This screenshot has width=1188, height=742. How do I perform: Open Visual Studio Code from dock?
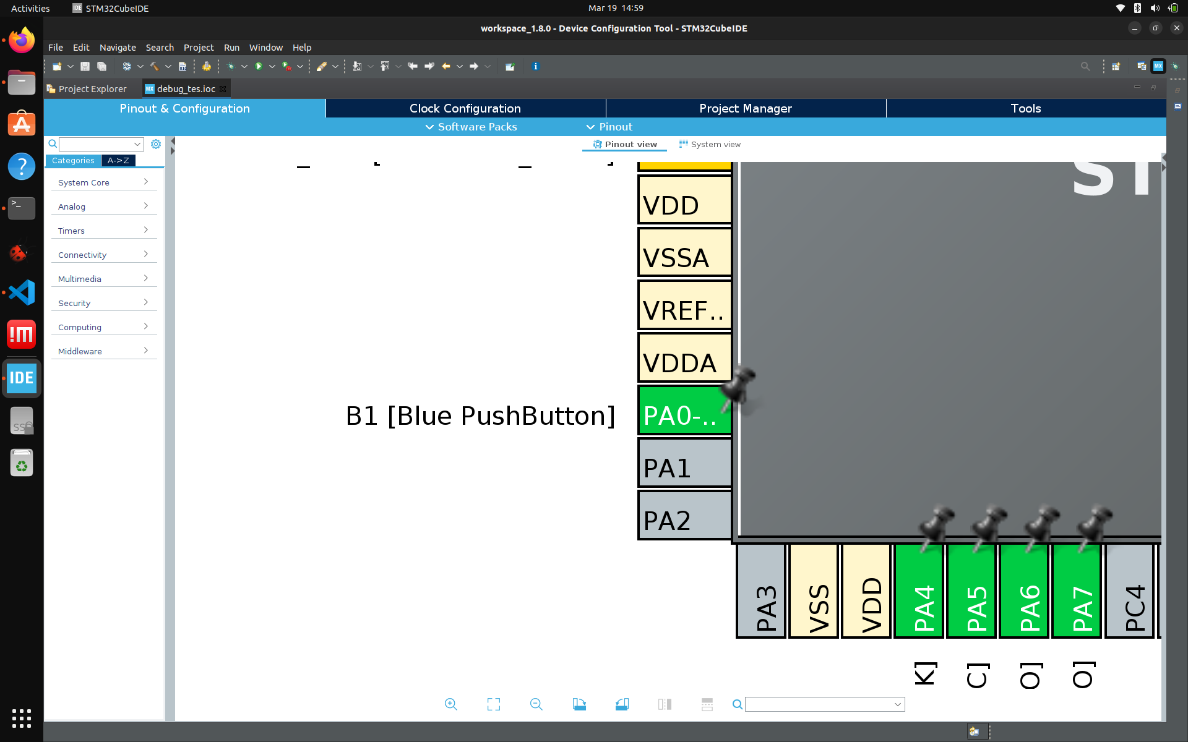point(22,292)
